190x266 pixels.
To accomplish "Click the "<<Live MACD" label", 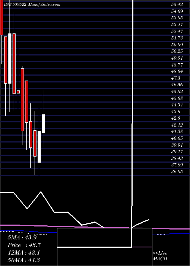I will (x=160, y=256).
